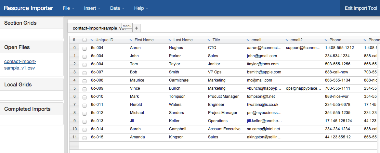Toggle the select-all checkbox in the grid header

[x=85, y=40]
